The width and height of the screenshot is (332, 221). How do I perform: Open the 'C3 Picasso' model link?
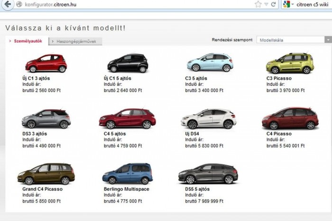coord(279,78)
